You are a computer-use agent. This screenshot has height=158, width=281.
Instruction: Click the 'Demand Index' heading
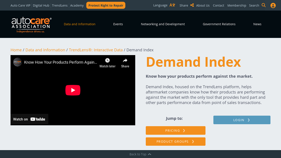click(x=194, y=62)
